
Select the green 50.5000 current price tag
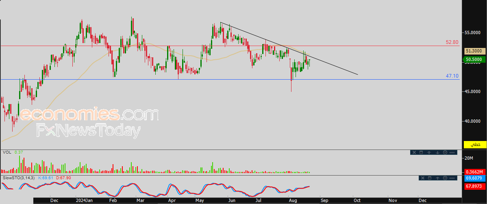(474, 60)
